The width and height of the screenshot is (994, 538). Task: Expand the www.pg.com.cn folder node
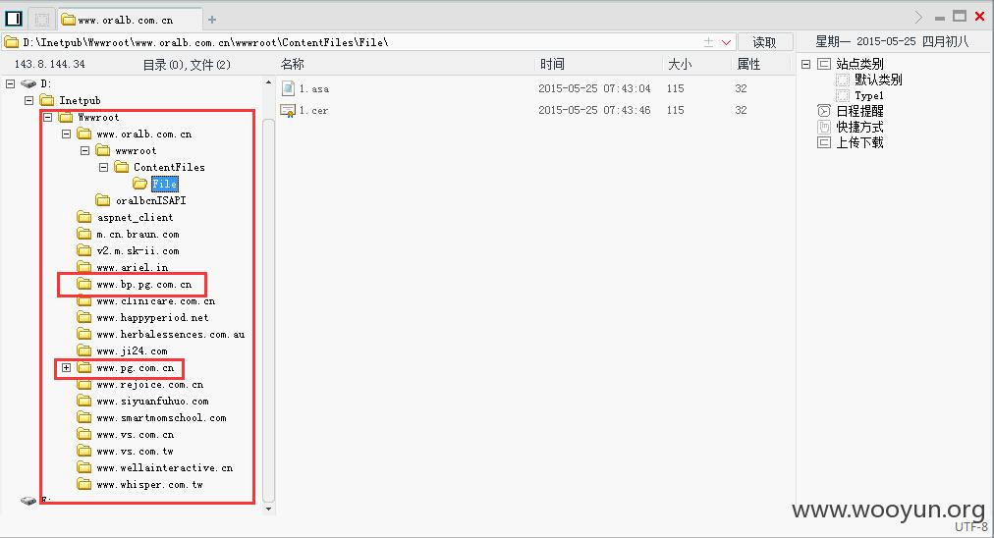66,367
